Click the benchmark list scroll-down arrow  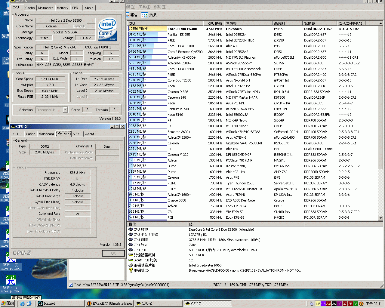tap(381, 218)
